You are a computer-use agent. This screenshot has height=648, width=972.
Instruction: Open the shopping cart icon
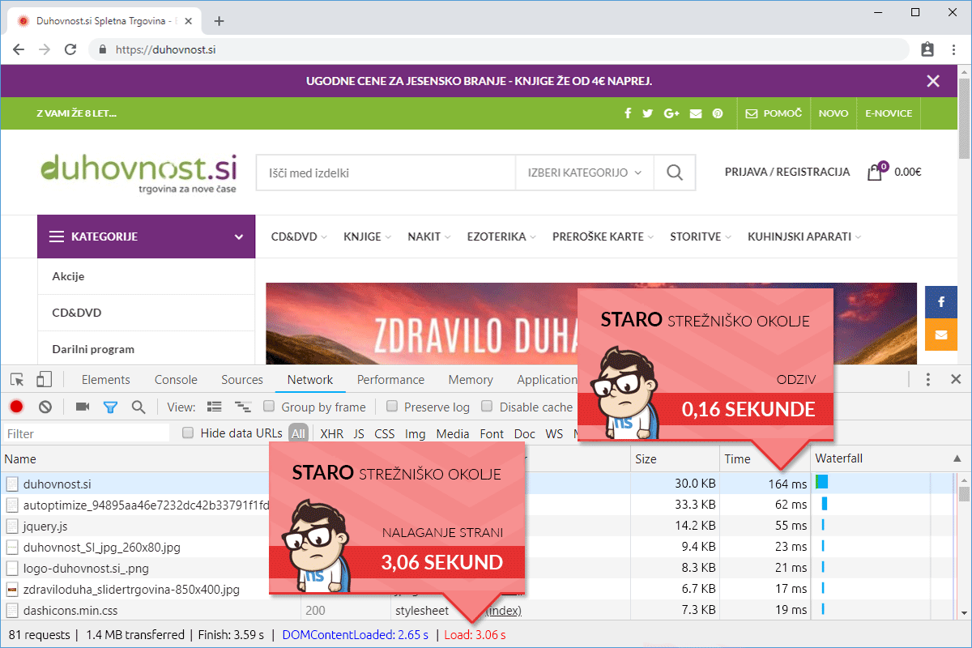pos(875,172)
